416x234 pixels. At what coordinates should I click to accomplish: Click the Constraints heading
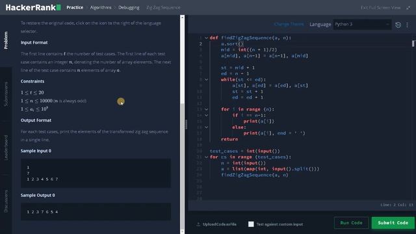point(32,81)
